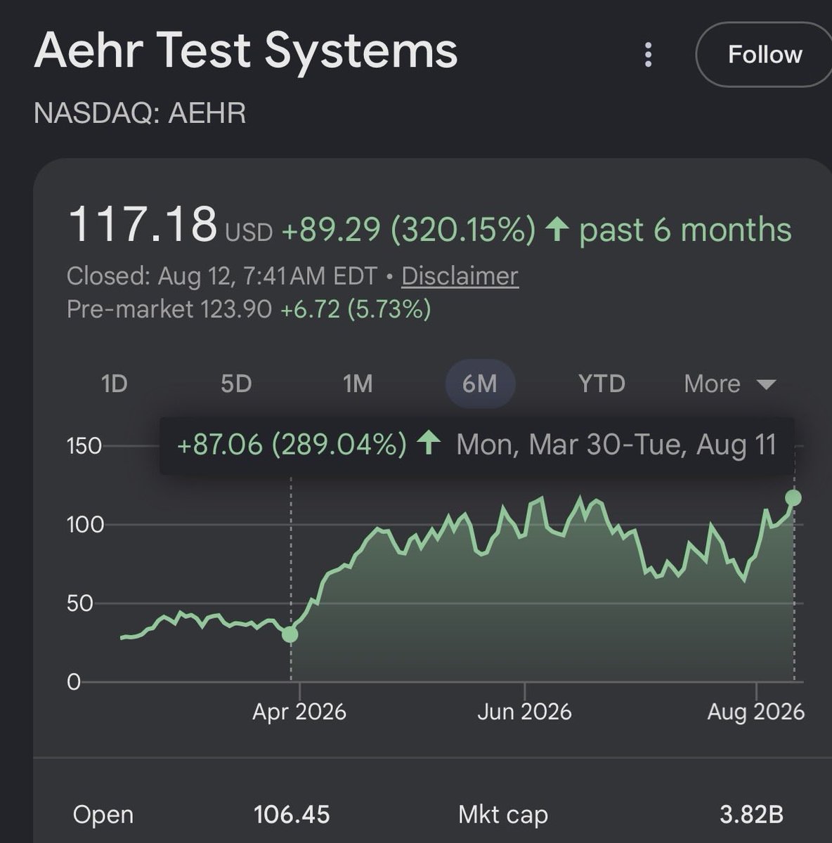Select the Aug 11 end point on chart
Viewport: 832px width, 843px height.
point(793,498)
